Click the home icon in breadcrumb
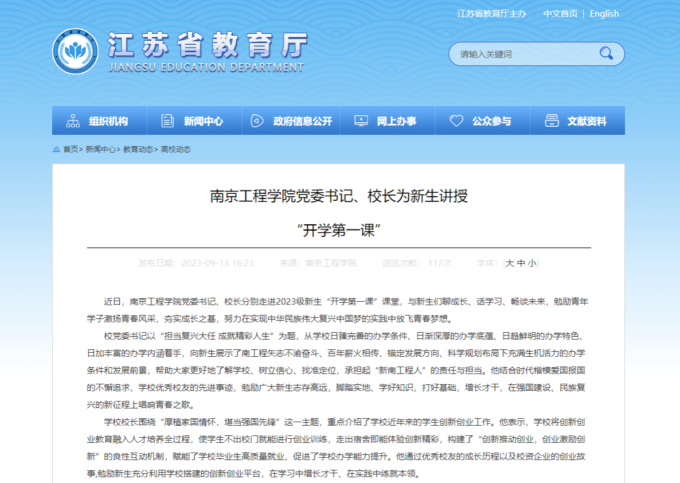Viewport: 680px width, 483px height. [56, 149]
